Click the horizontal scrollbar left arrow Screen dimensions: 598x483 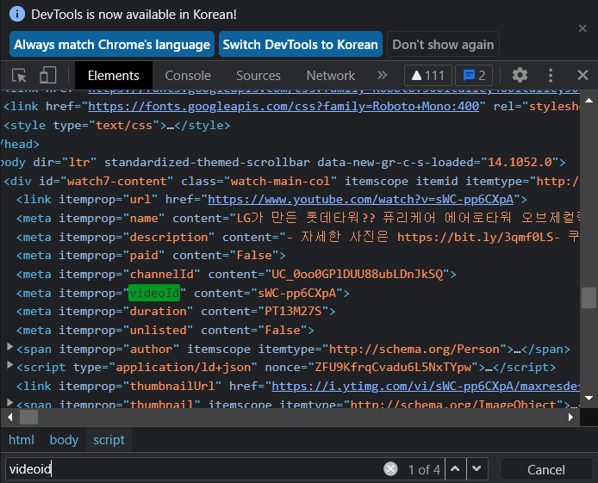(10, 418)
